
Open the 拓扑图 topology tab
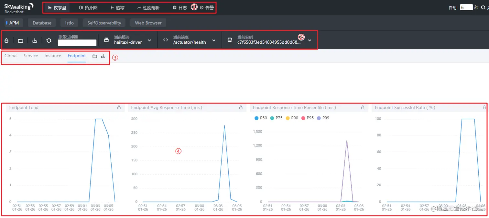pos(88,8)
